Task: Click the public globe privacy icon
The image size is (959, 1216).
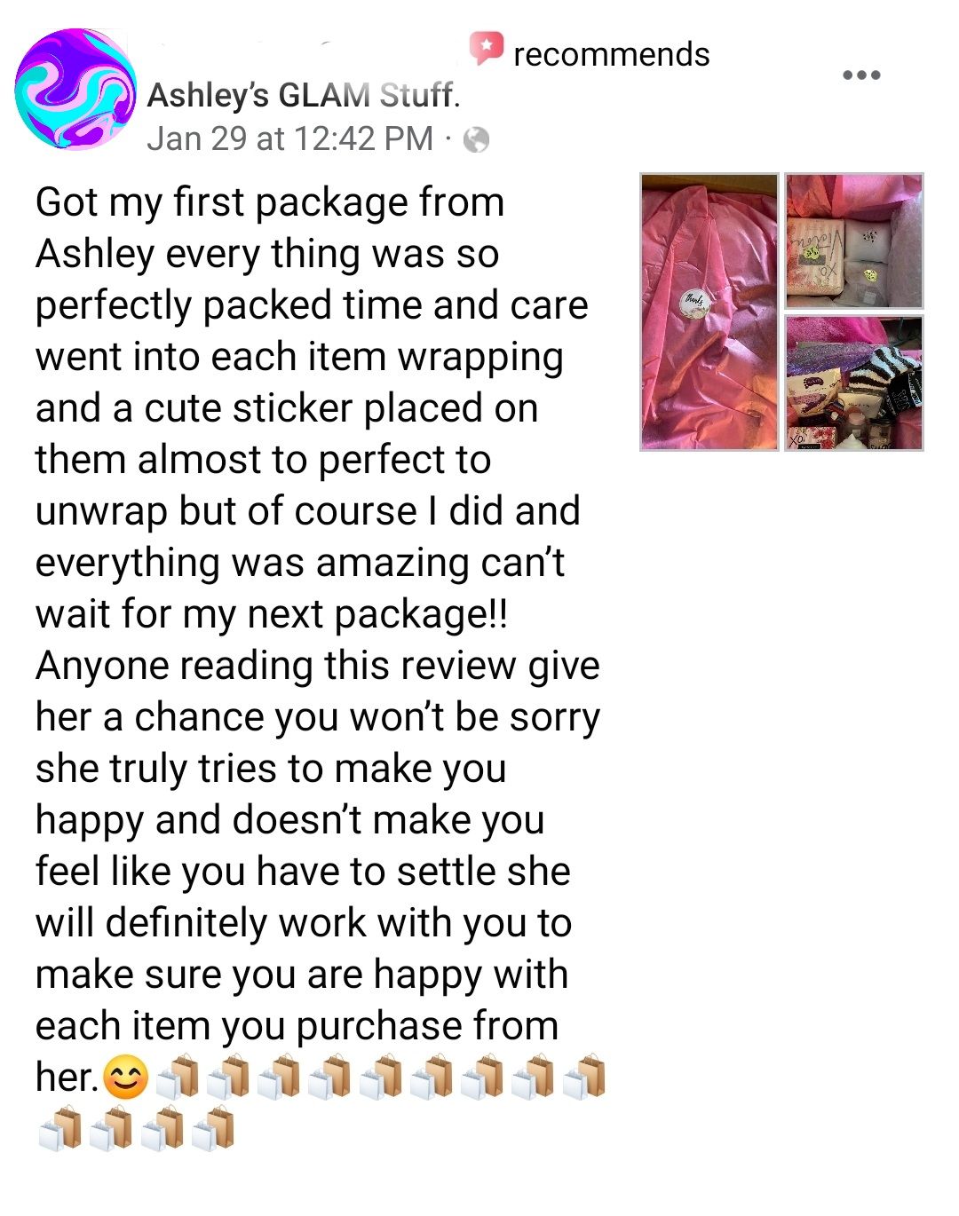Action: (x=477, y=139)
